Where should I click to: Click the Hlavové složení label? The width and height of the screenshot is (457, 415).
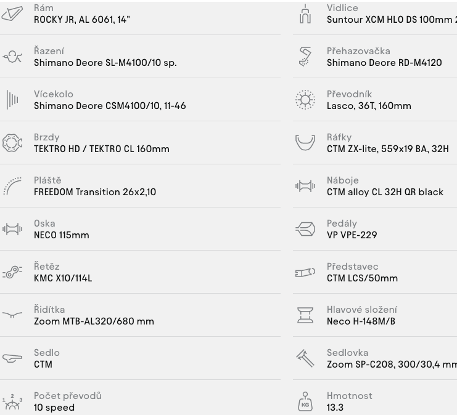tap(361, 310)
